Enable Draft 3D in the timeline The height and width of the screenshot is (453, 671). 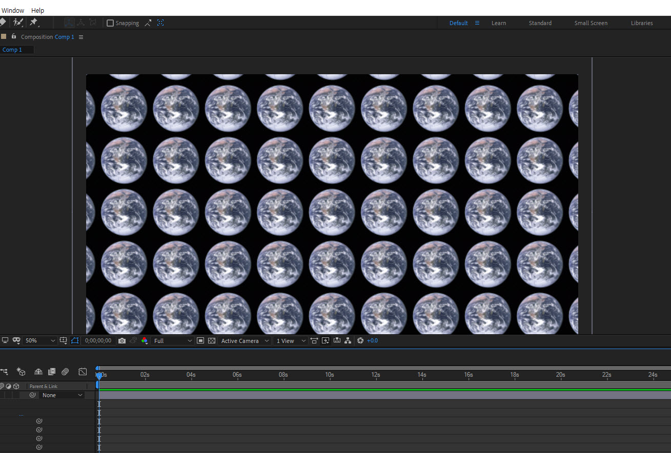click(x=21, y=372)
